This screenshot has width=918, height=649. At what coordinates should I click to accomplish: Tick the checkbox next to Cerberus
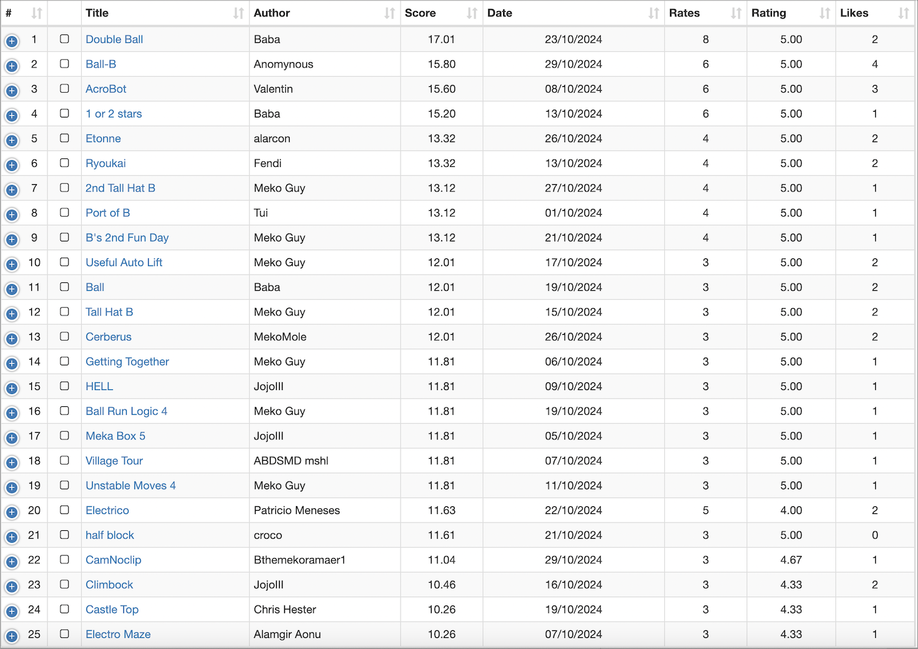64,336
